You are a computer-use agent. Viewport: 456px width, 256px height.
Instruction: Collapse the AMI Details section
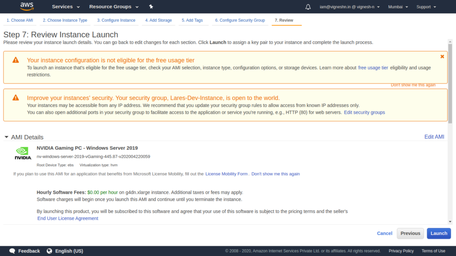coord(6,137)
